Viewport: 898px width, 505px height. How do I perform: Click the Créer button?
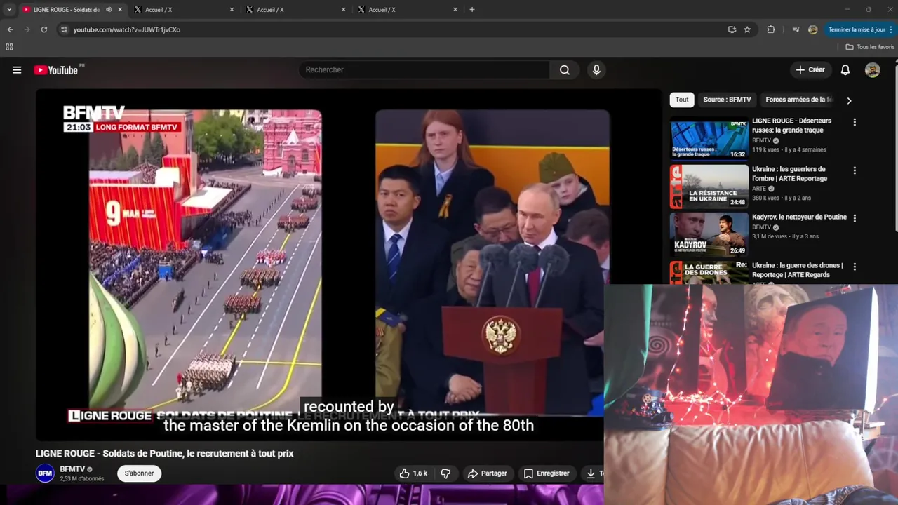click(810, 70)
